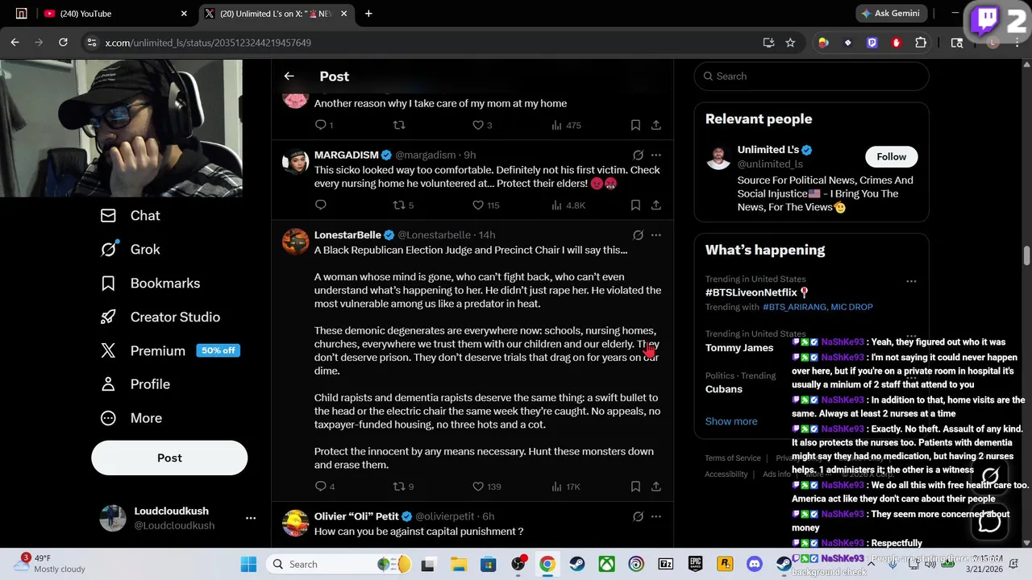Open Chat in the sidebar
Image resolution: width=1032 pixels, height=580 pixels.
[130, 215]
